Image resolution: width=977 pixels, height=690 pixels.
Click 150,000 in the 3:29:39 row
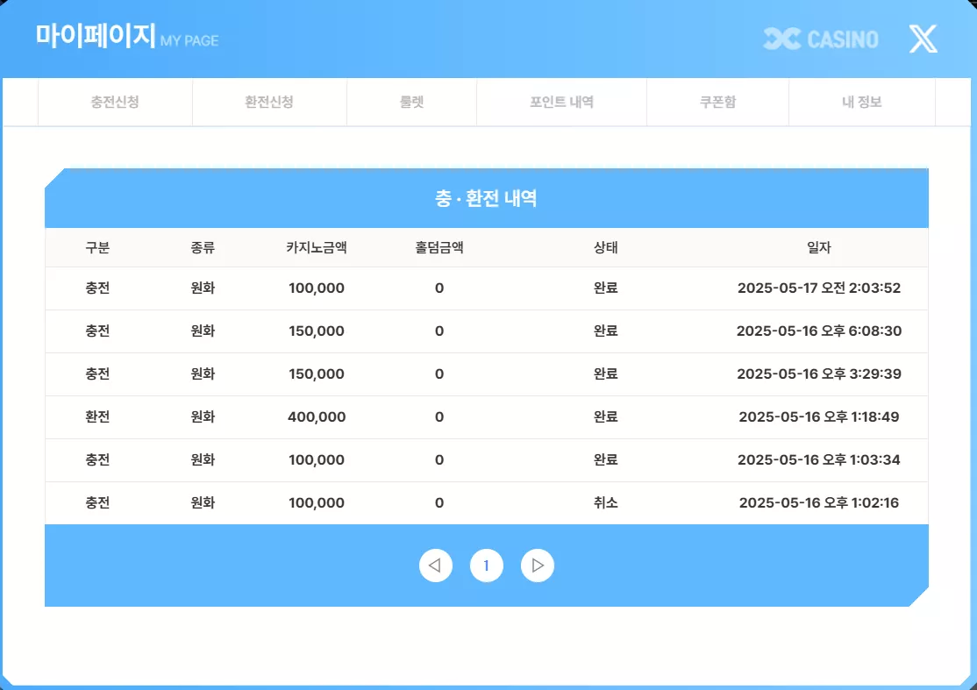317,374
